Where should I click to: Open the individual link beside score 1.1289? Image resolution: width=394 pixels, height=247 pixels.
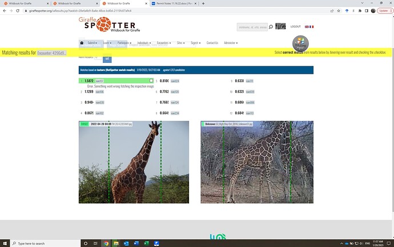(x=99, y=92)
